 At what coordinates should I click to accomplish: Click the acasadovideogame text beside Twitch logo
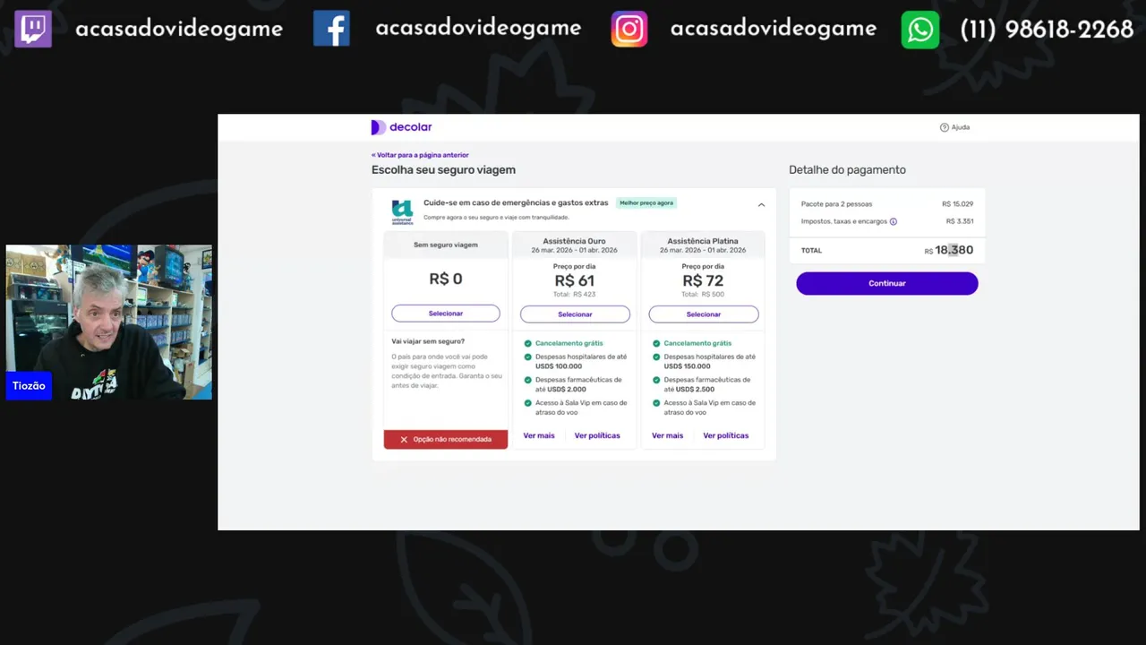179,30
